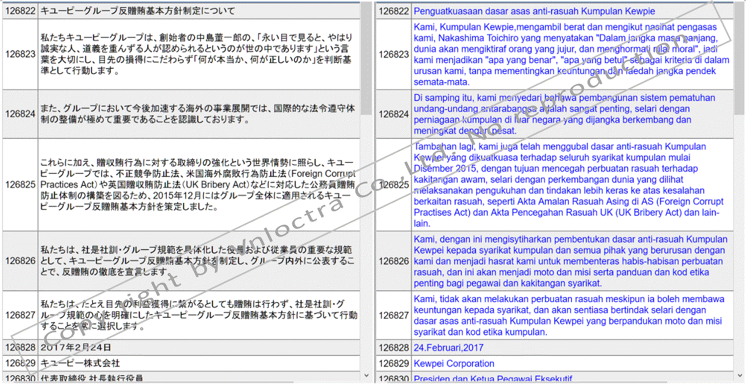Select right pane ID cell 126828
The image size is (746, 386).
coord(394,348)
